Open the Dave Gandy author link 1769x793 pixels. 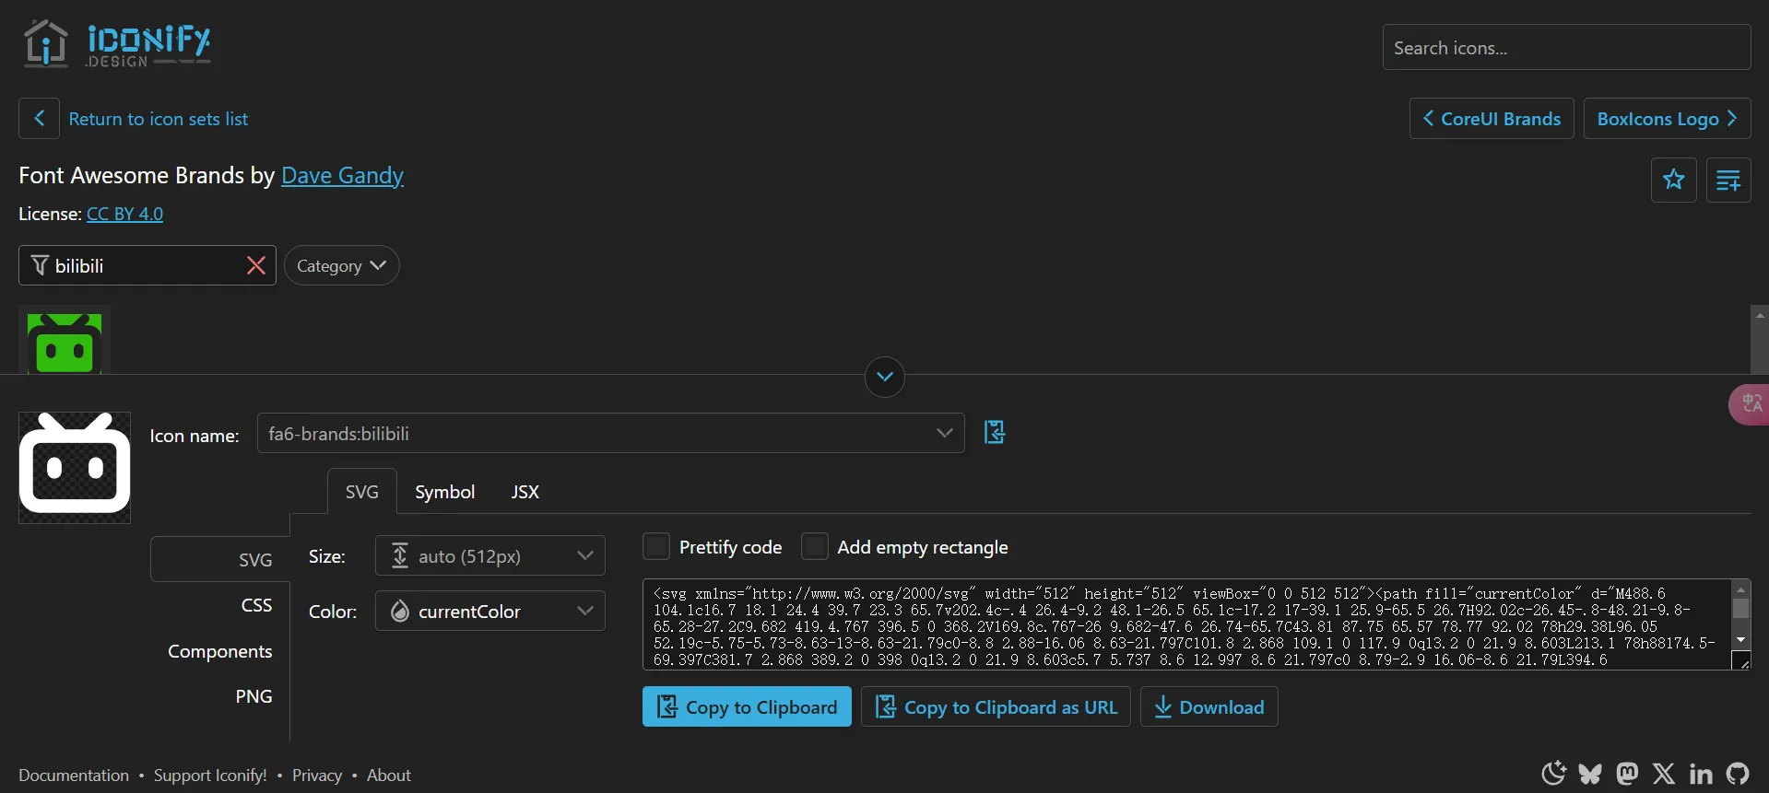(x=342, y=175)
